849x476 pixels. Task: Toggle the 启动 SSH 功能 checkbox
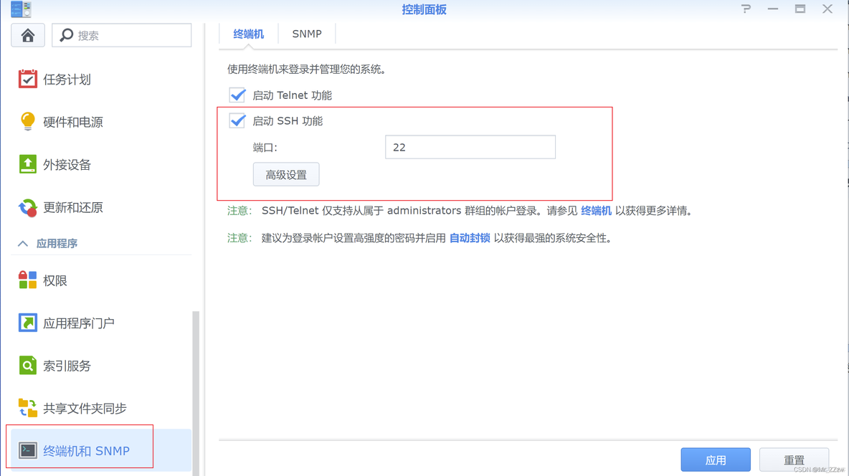(x=237, y=120)
